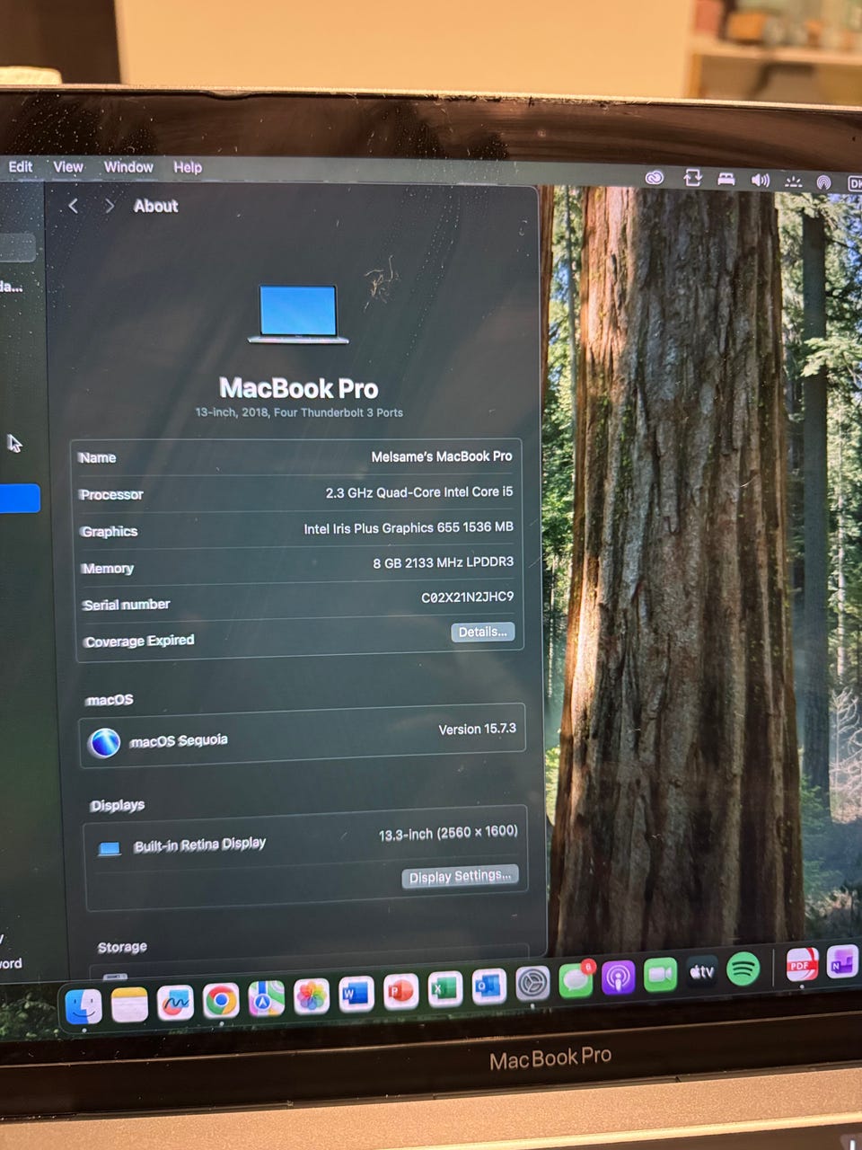Viewport: 862px width, 1150px height.
Task: Open the Help menu
Action: [x=188, y=167]
